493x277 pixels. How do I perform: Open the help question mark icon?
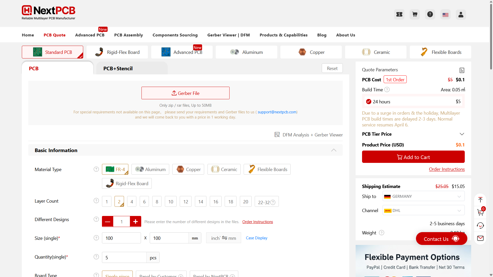(430, 14)
